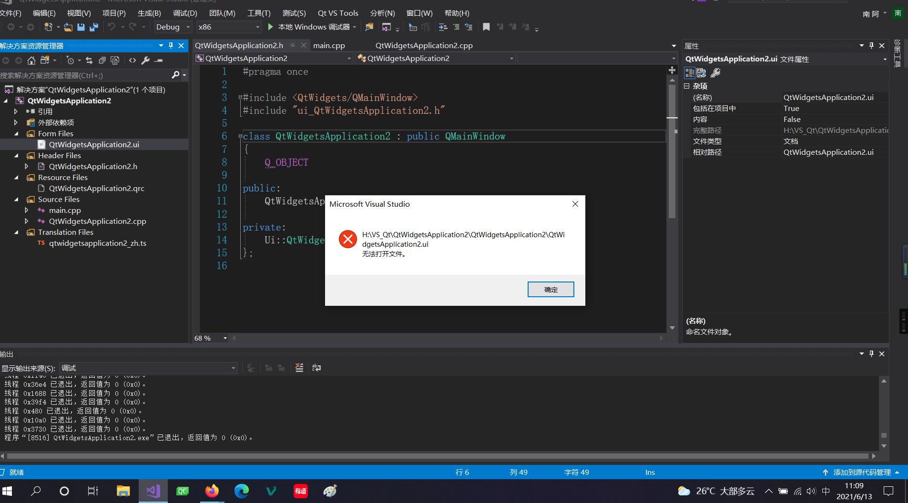Pin the 属性 panel with its pin icon

tap(871, 46)
